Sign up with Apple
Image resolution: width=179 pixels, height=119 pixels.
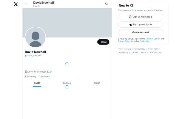coord(141,24)
